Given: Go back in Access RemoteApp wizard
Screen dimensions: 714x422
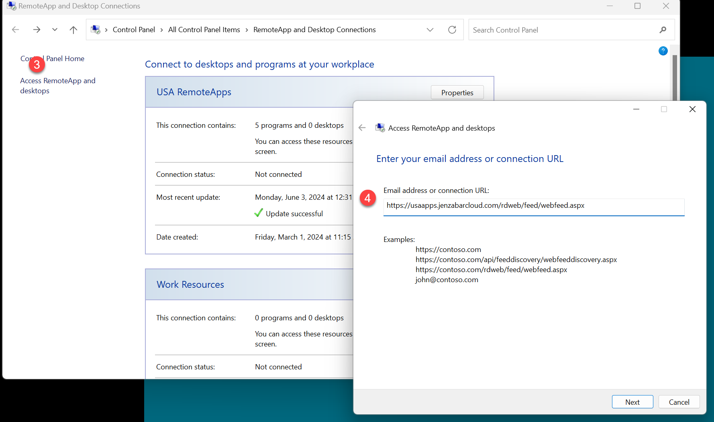Looking at the screenshot, I should (x=362, y=128).
